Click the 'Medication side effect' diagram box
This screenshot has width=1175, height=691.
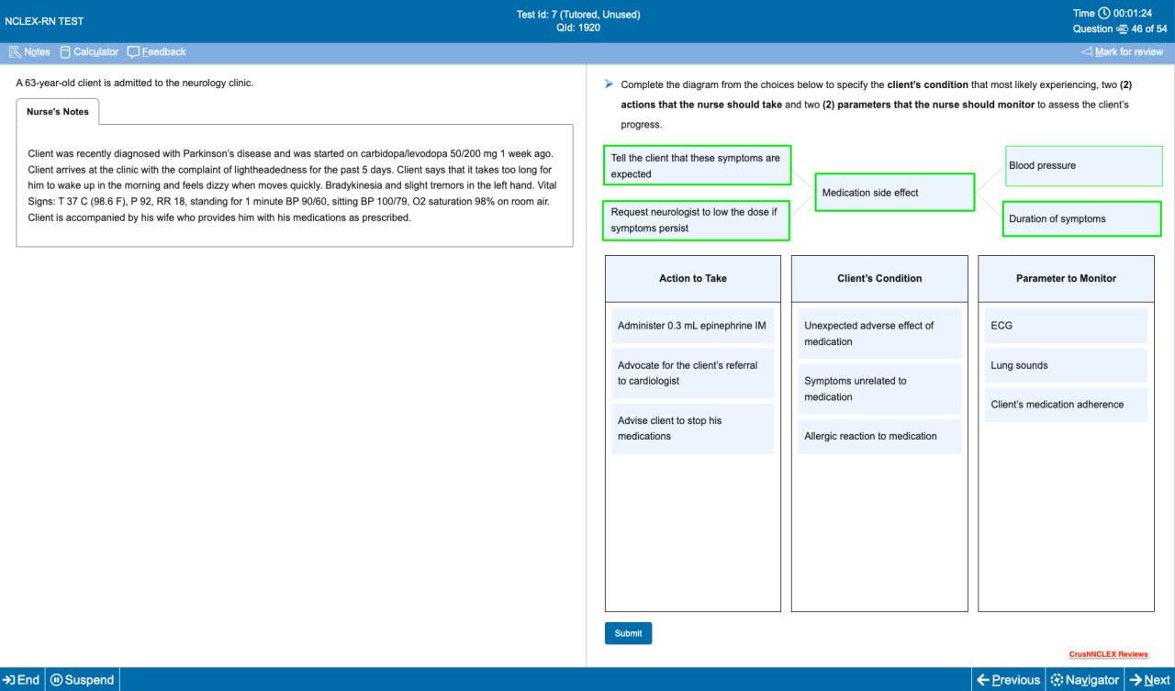(894, 193)
